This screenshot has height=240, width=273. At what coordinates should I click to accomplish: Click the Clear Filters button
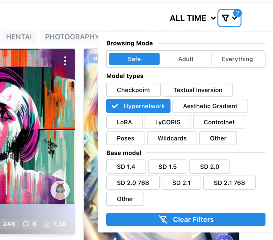pyautogui.click(x=186, y=219)
